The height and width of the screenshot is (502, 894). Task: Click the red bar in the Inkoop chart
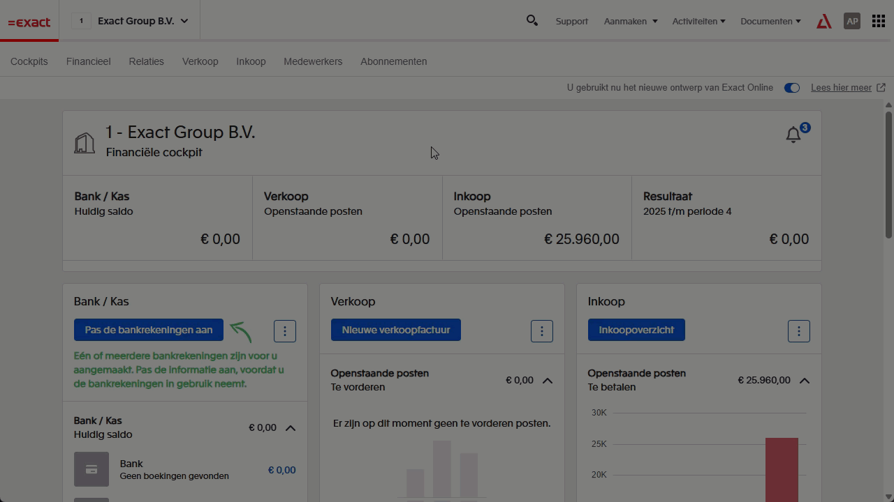[782, 469]
